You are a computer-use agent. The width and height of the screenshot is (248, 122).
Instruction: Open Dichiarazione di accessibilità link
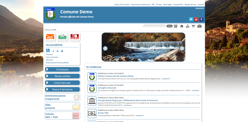tap(57, 63)
